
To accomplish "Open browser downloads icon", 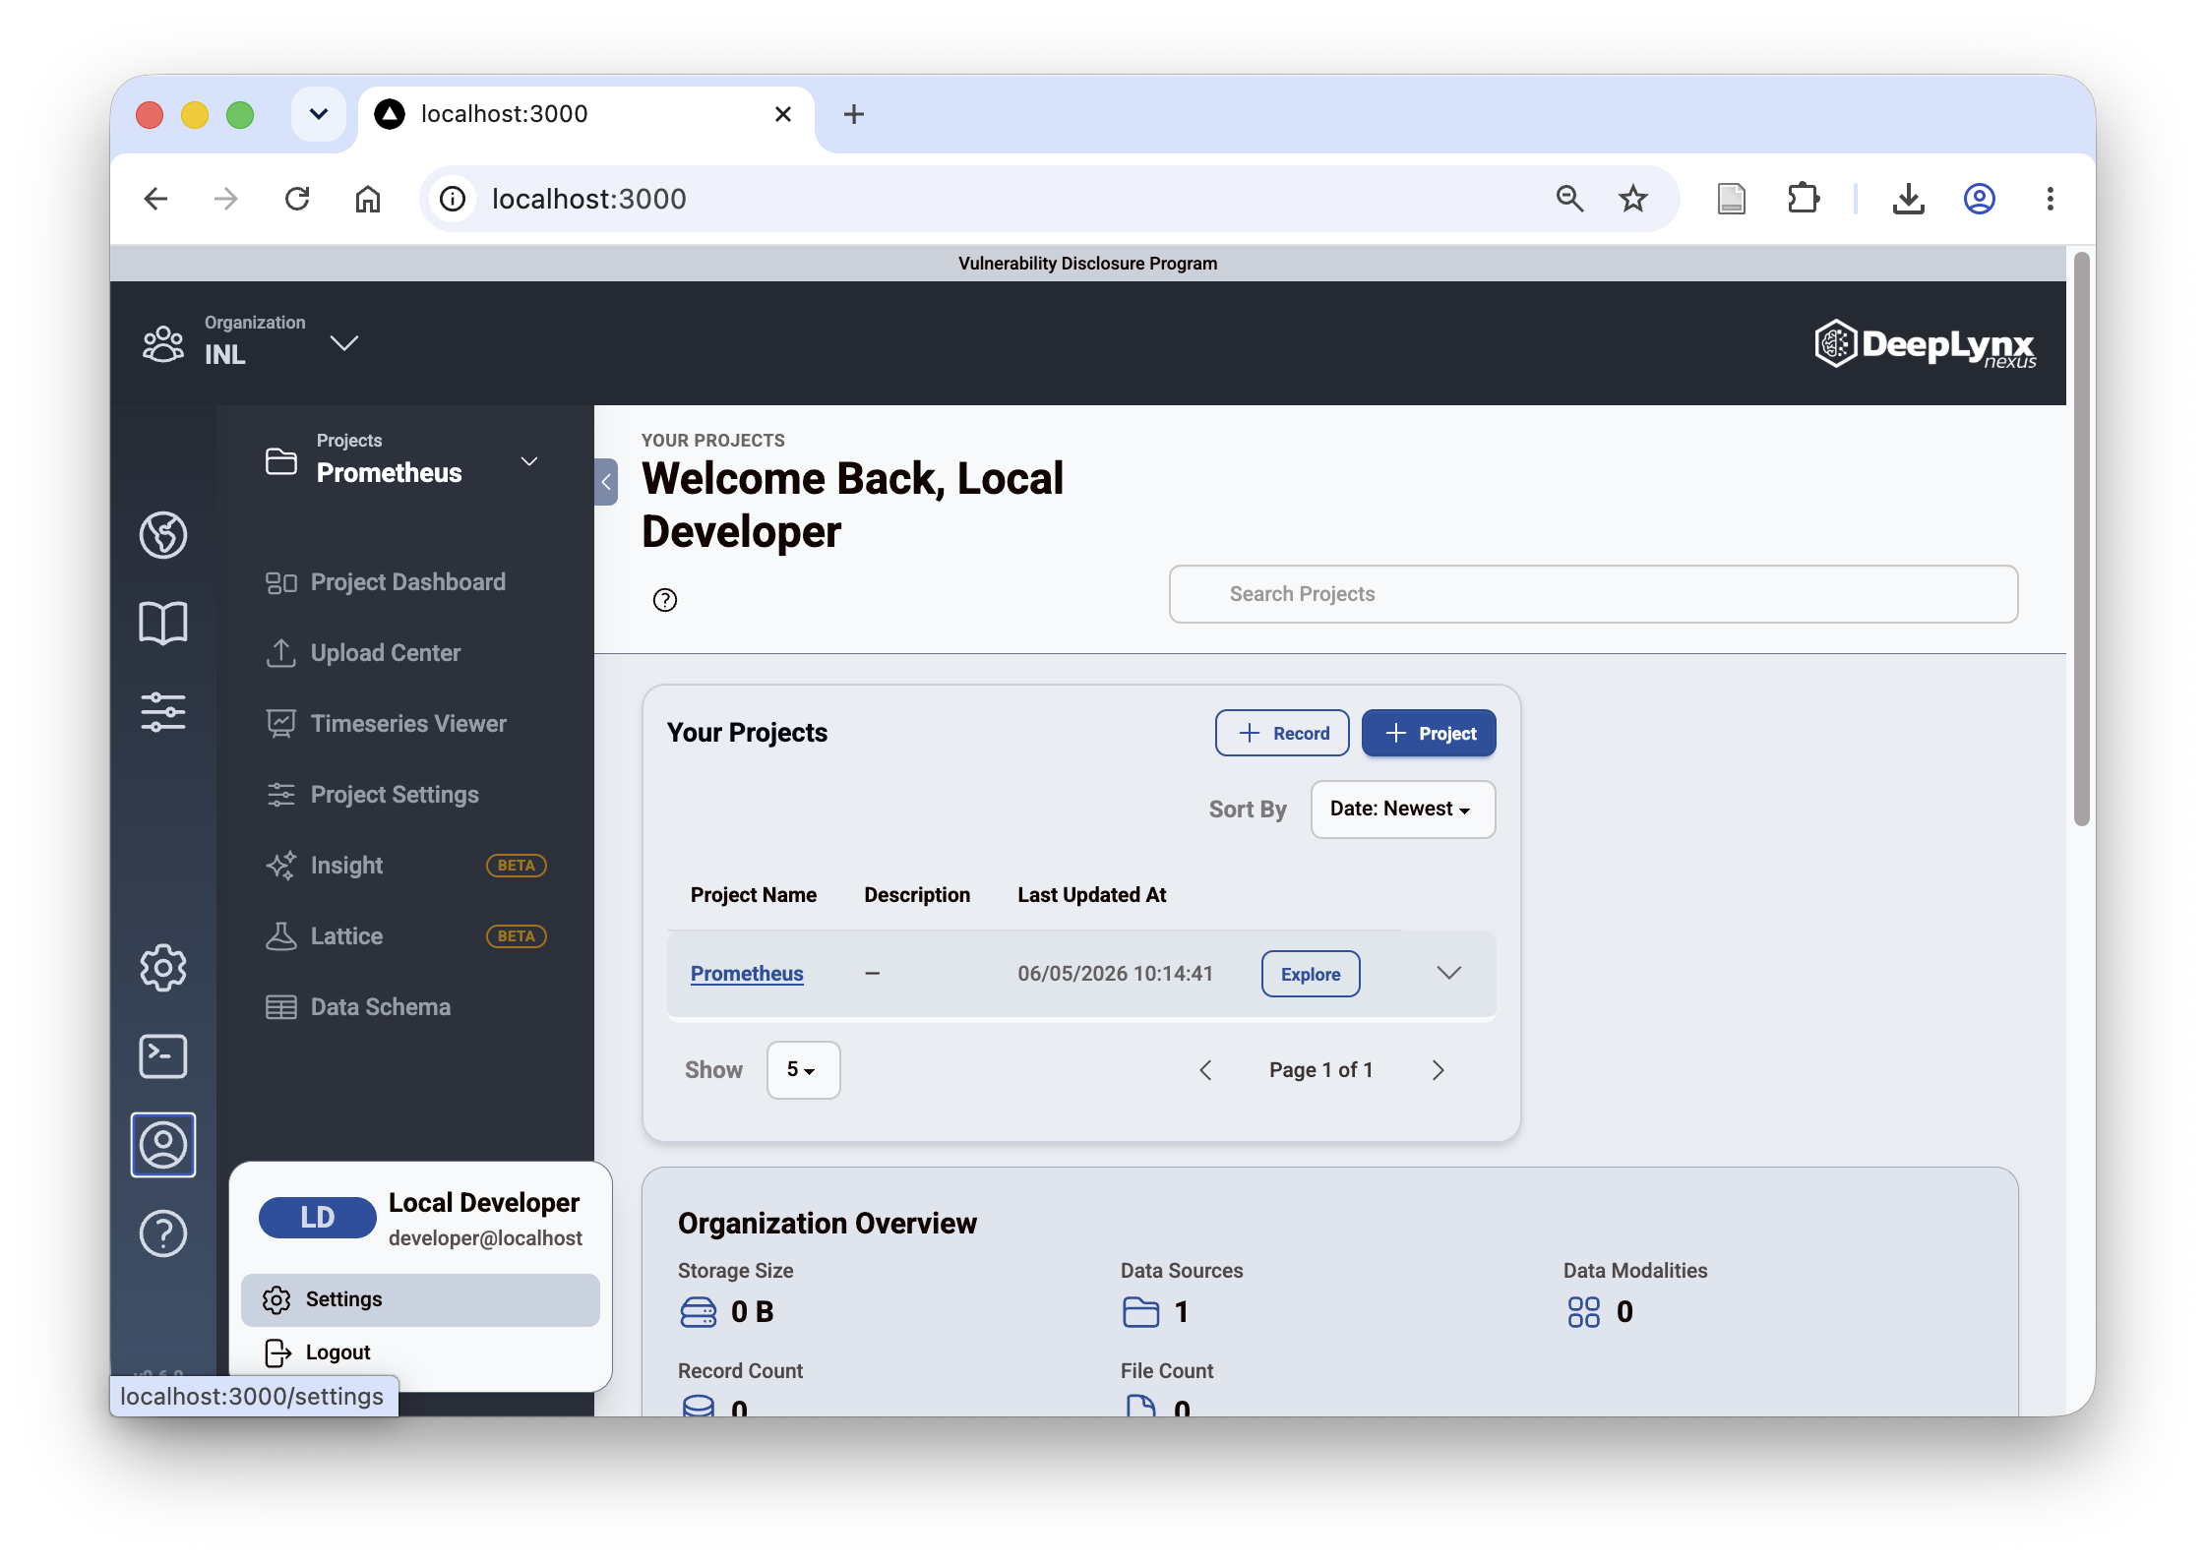I will 1909,199.
